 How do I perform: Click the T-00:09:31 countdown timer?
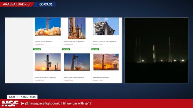pyautogui.click(x=45, y=4)
